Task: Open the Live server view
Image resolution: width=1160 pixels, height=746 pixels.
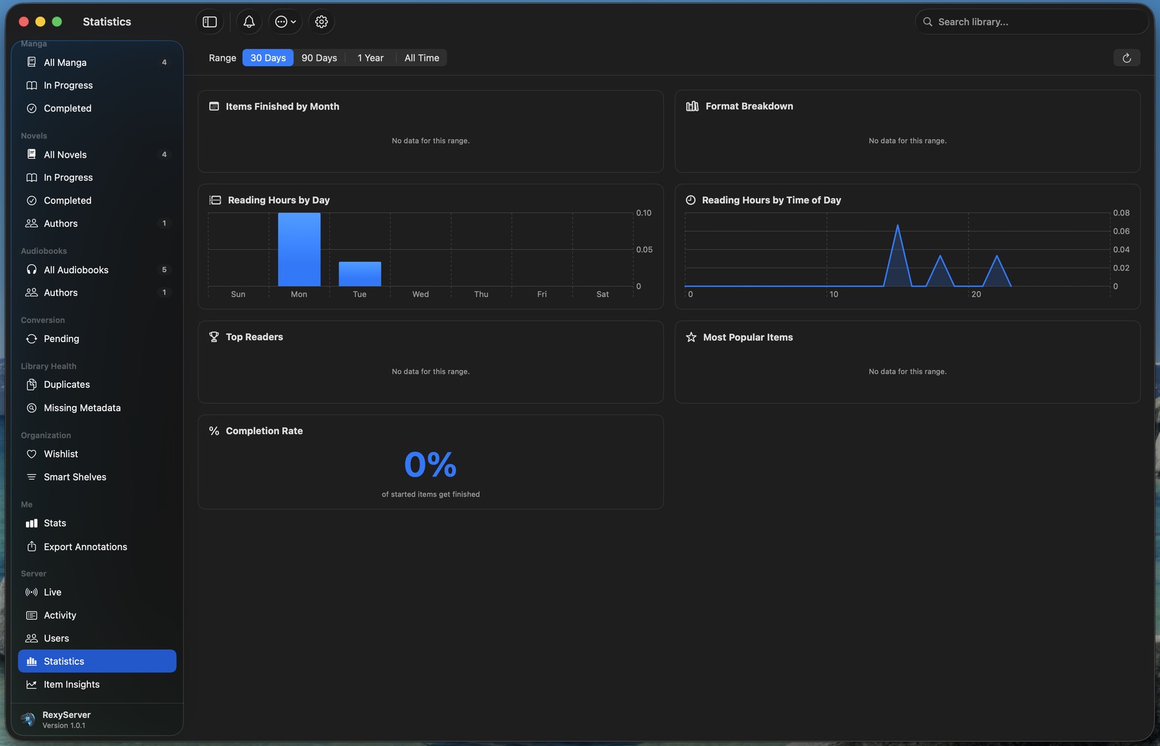Action: 97,593
